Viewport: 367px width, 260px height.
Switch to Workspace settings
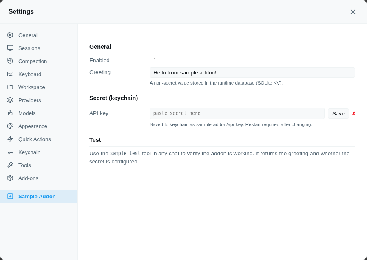39,87
